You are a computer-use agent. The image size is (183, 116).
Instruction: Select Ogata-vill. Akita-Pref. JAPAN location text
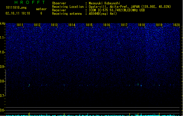pyautogui.click(x=130, y=7)
